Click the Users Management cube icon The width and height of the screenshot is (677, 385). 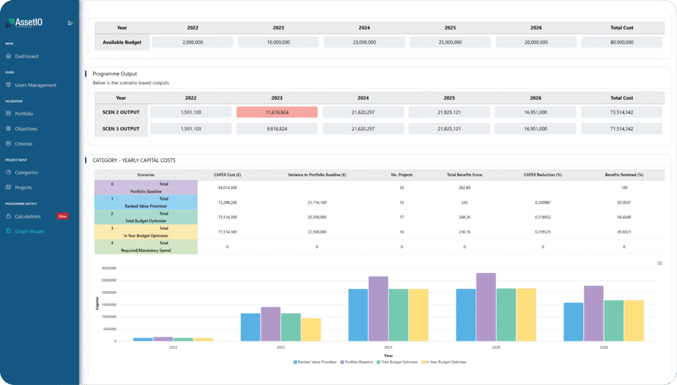coord(9,85)
